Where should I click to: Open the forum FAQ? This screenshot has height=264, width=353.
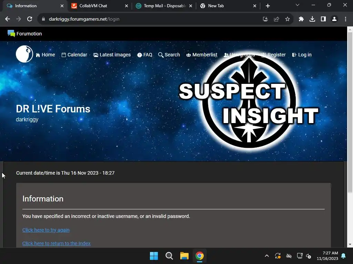(145, 55)
